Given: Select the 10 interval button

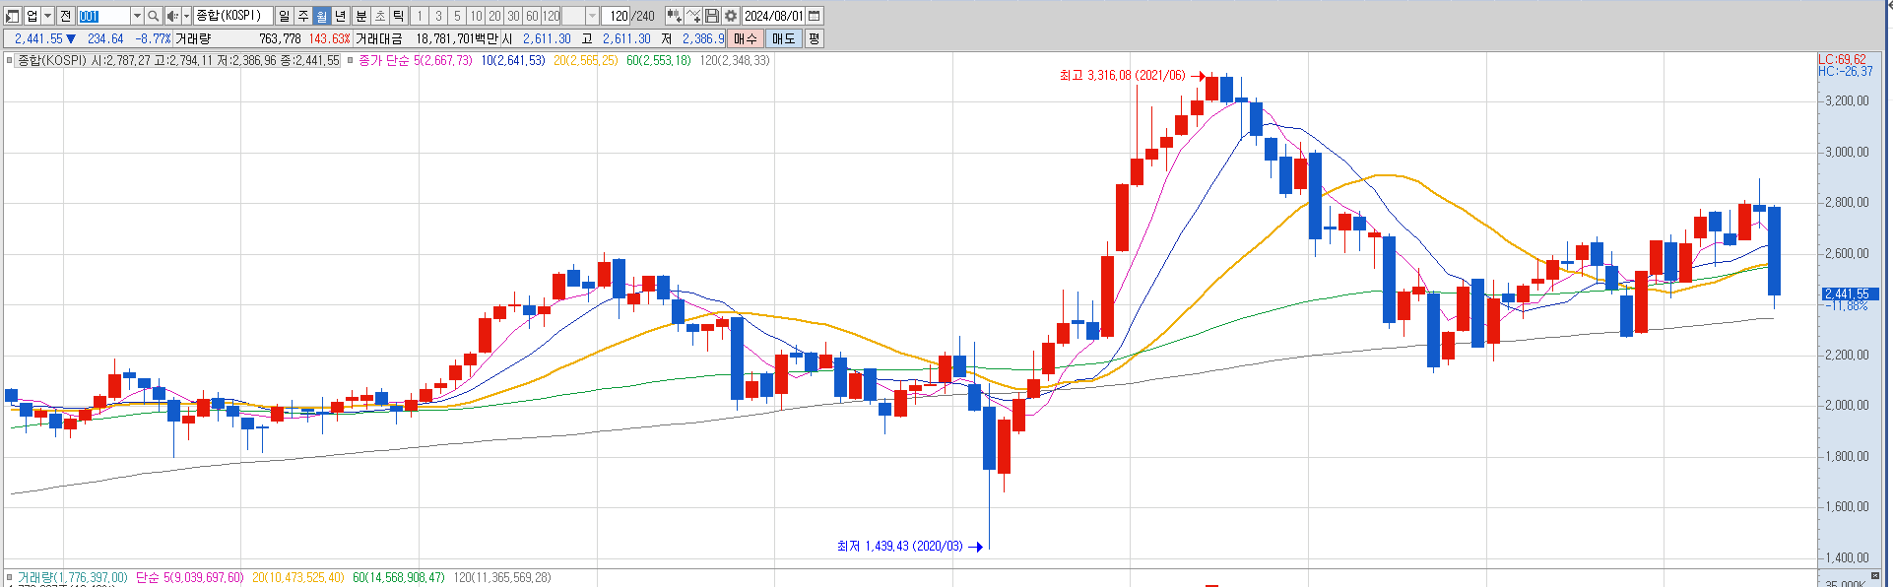Looking at the screenshot, I should coord(476,16).
